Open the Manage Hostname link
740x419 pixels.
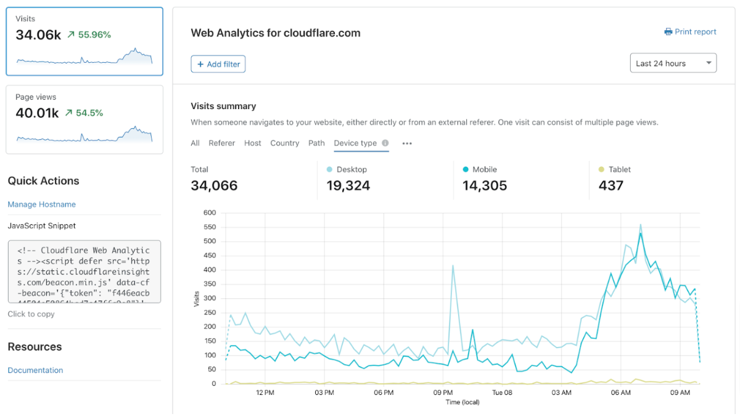42,205
